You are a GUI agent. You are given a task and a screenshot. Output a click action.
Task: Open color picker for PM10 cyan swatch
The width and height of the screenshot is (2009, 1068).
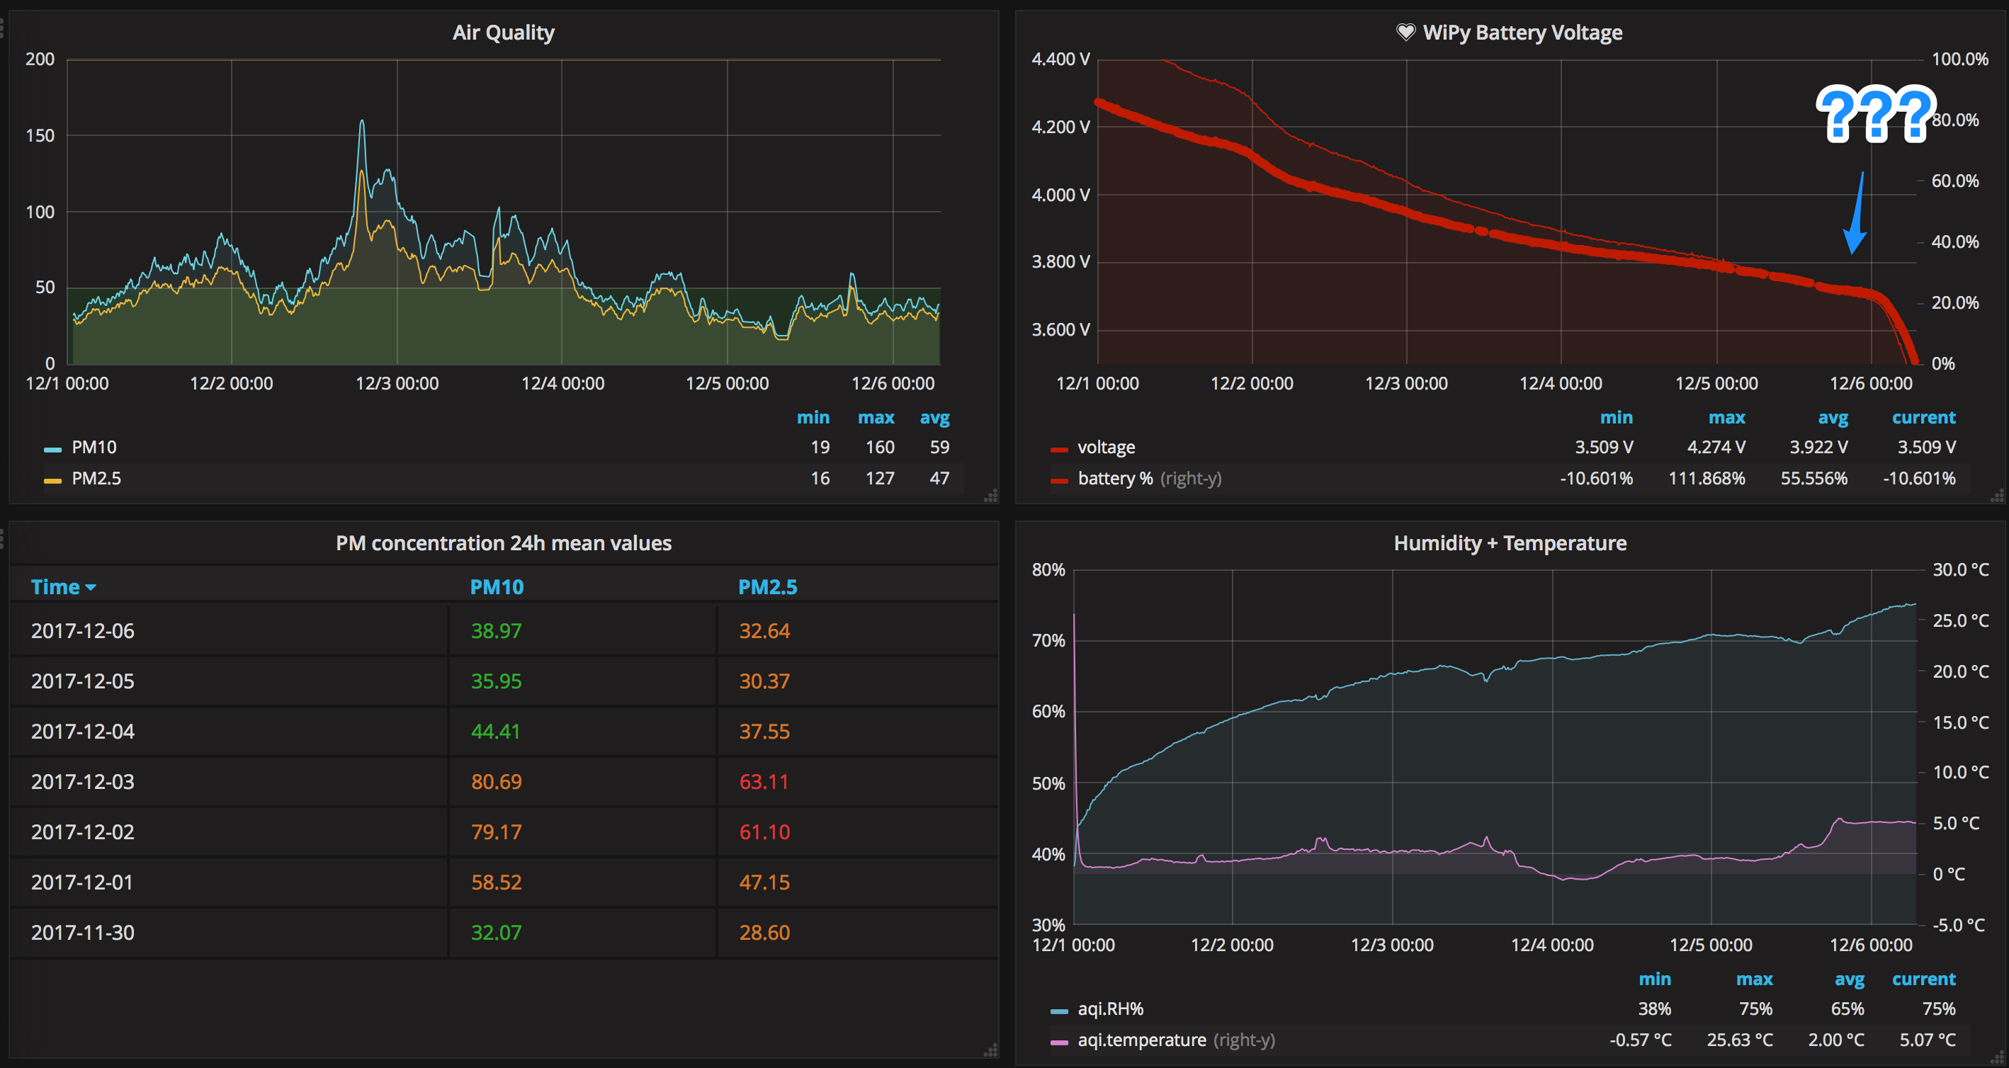[52, 450]
